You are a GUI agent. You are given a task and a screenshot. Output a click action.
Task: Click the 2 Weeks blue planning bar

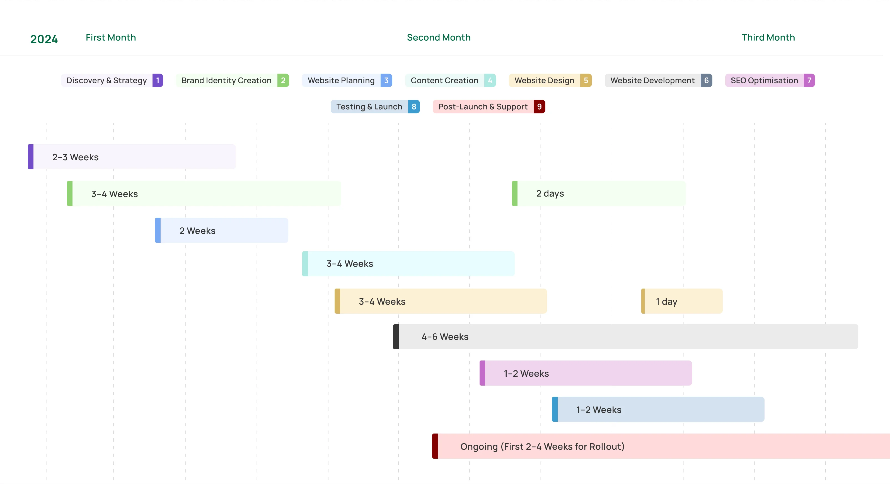tap(221, 230)
